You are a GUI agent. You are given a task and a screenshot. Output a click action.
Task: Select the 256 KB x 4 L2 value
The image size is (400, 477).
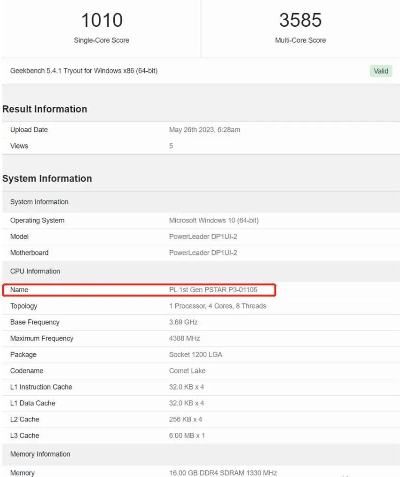pos(185,419)
